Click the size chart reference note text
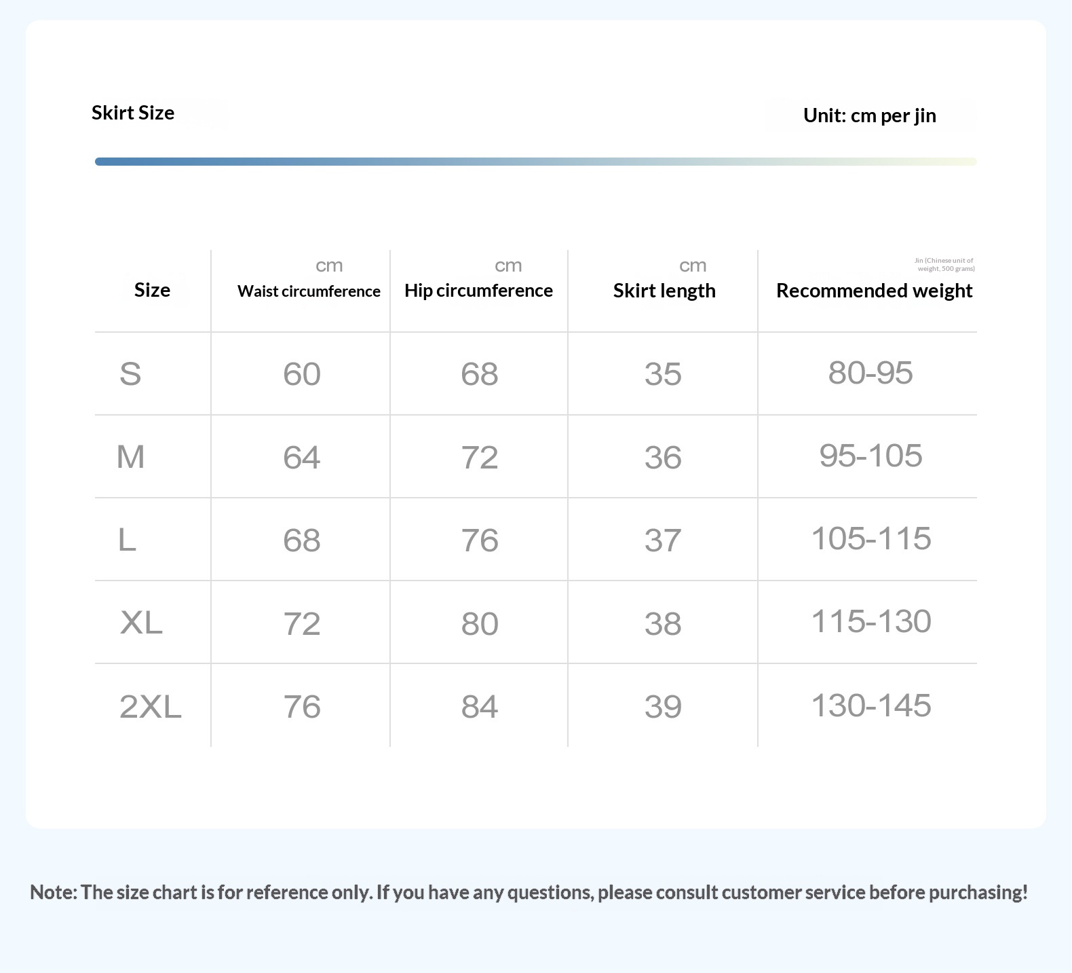The image size is (1072, 973). 529,892
